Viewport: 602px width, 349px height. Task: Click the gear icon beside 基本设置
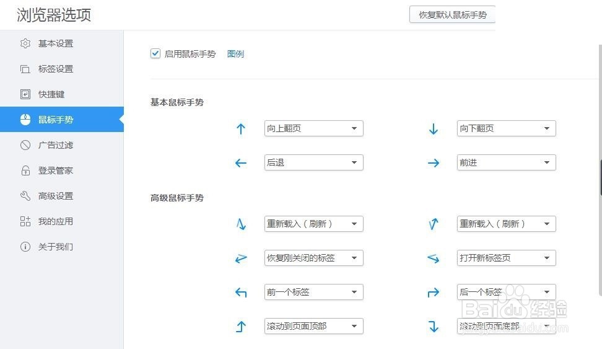(25, 43)
